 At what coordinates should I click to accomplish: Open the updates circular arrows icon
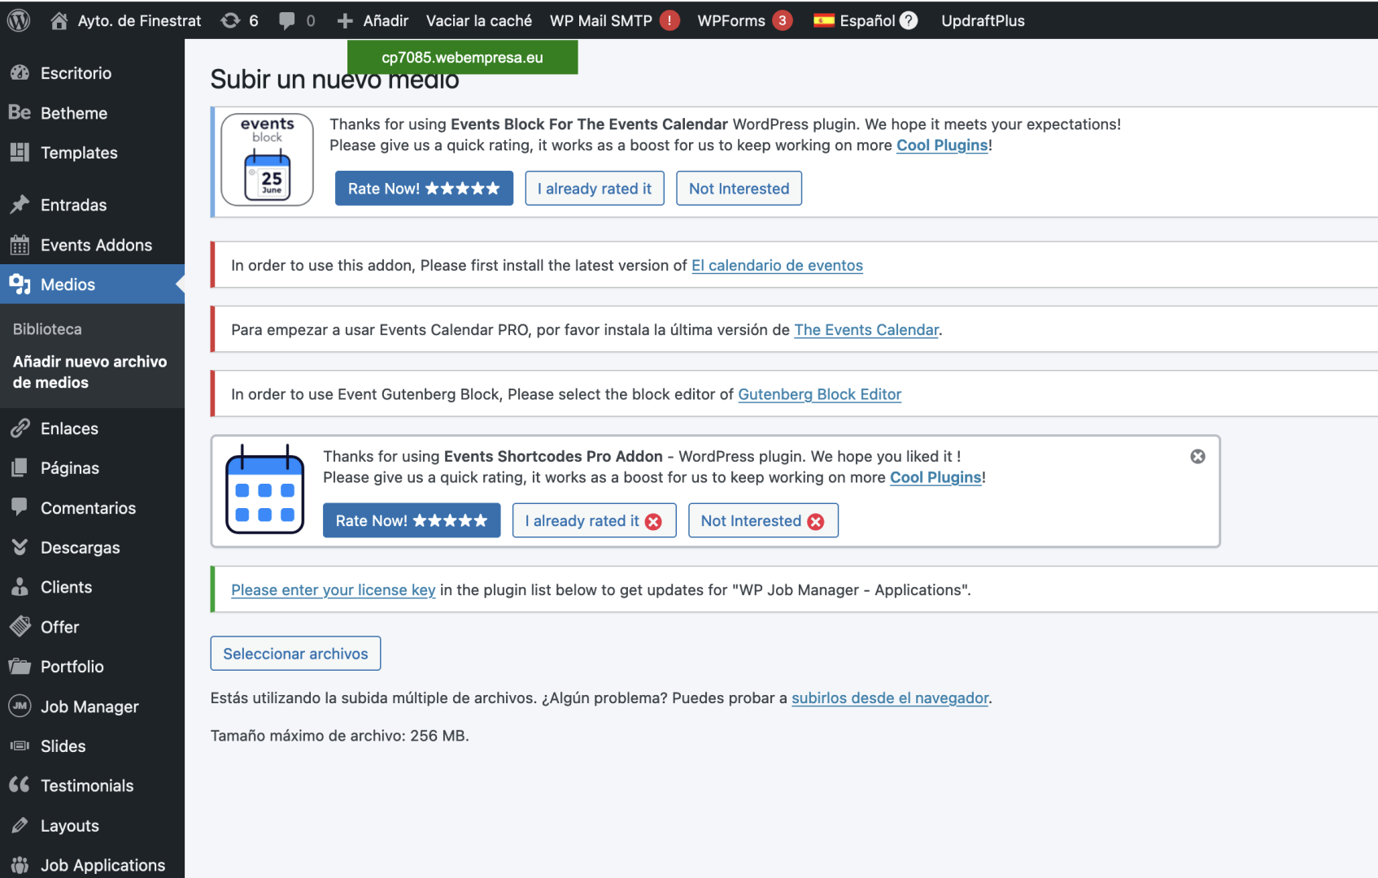230,20
